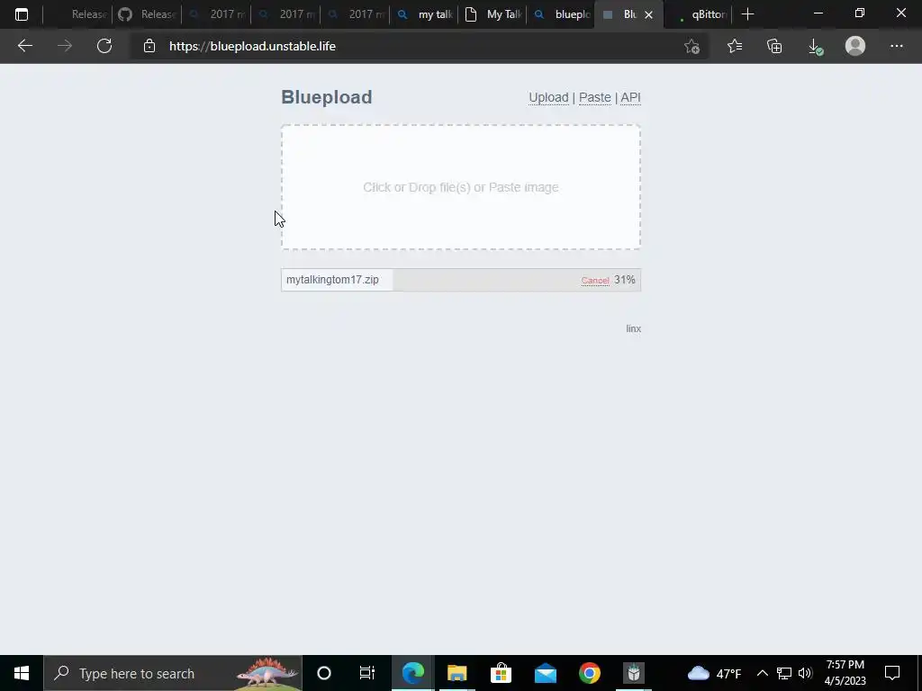The width and height of the screenshot is (922, 691).
Task: Click the upload progress bar
Action: pos(461,280)
